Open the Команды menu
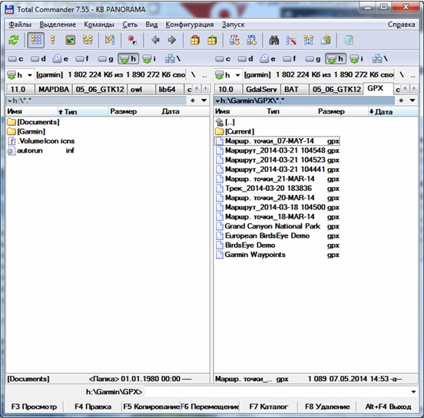This screenshot has width=424, height=418. tap(99, 25)
